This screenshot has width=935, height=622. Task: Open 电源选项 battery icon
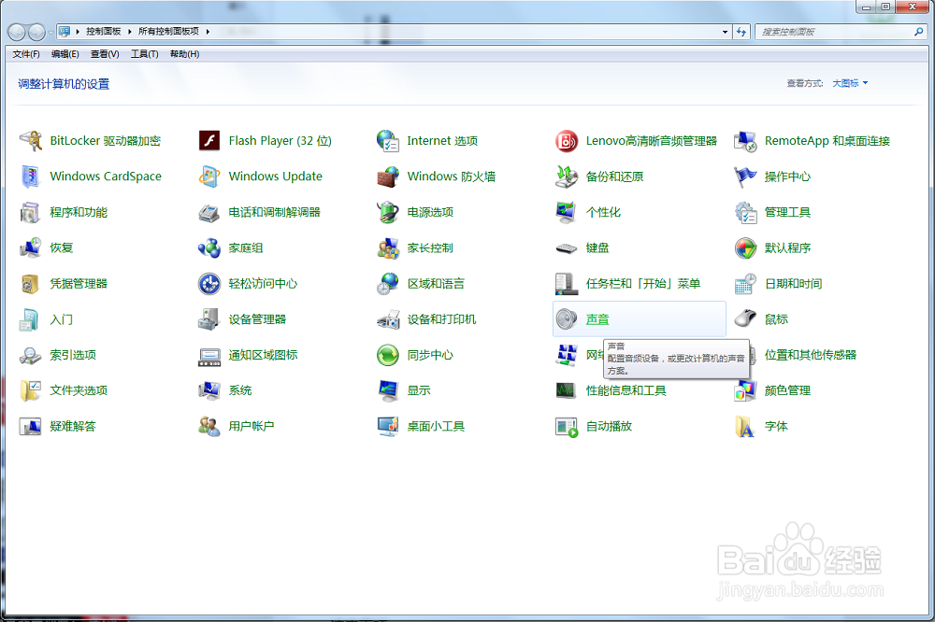388,213
